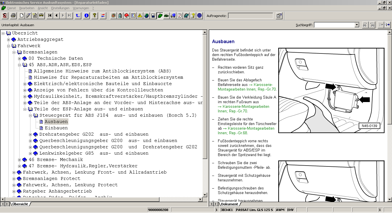Click the globe icon in the toolbar

[147, 16]
